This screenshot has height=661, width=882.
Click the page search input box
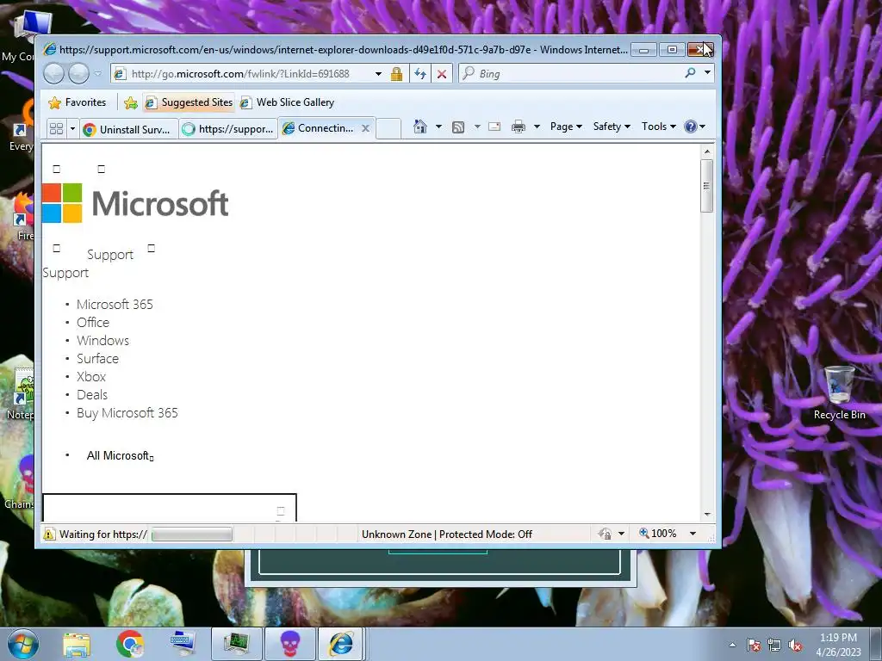[170, 508]
